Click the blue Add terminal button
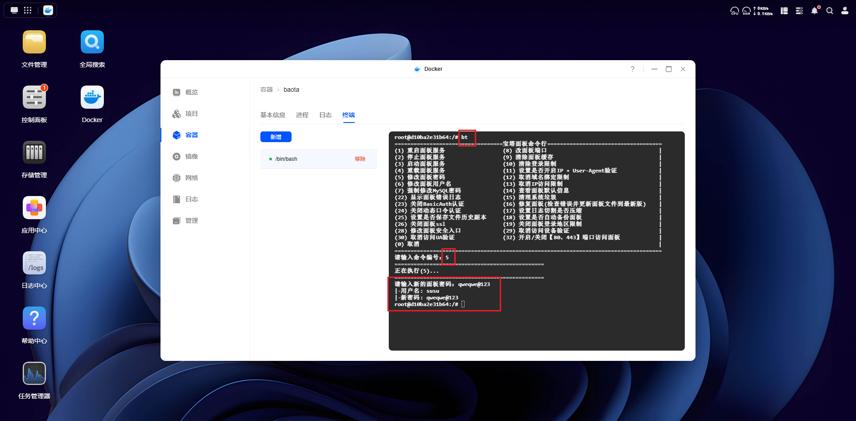Viewport: 856px width, 421px height. (x=276, y=137)
